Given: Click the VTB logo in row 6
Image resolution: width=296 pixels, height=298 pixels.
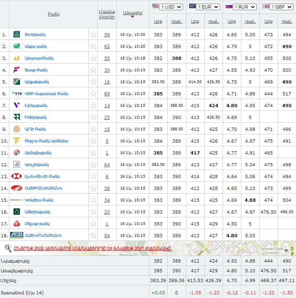Looking at the screenshot, I should [x=17, y=93].
